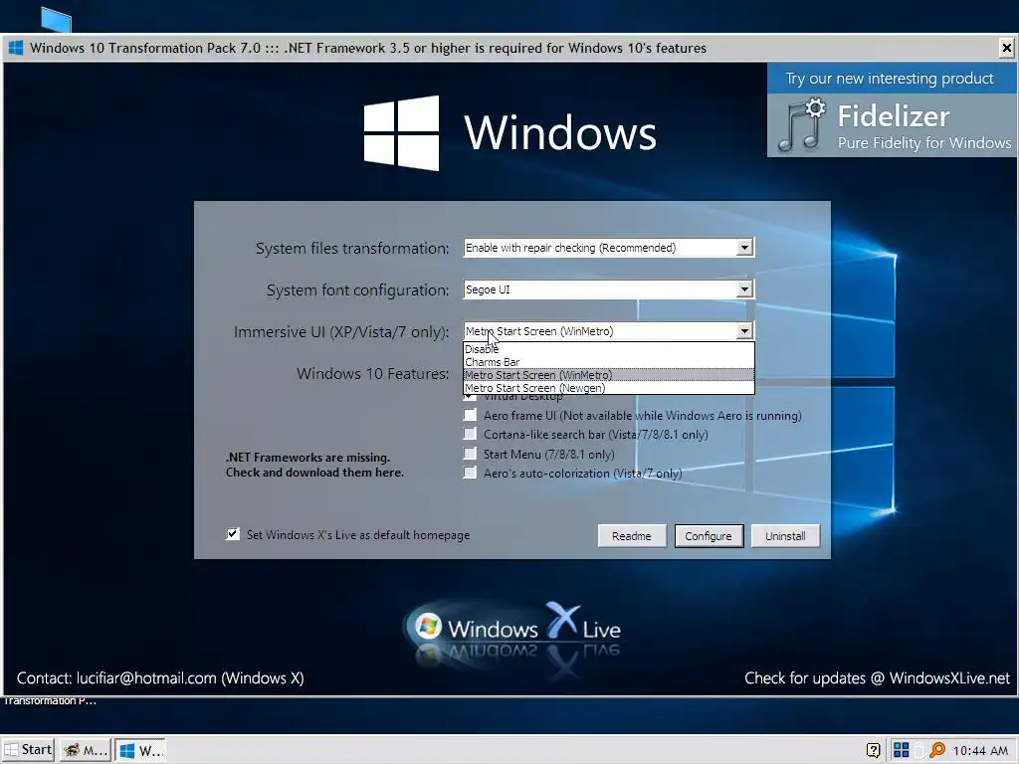Click '.NET Frameworks are missing' download link
Screen dimensions: 1019x764
(314, 465)
